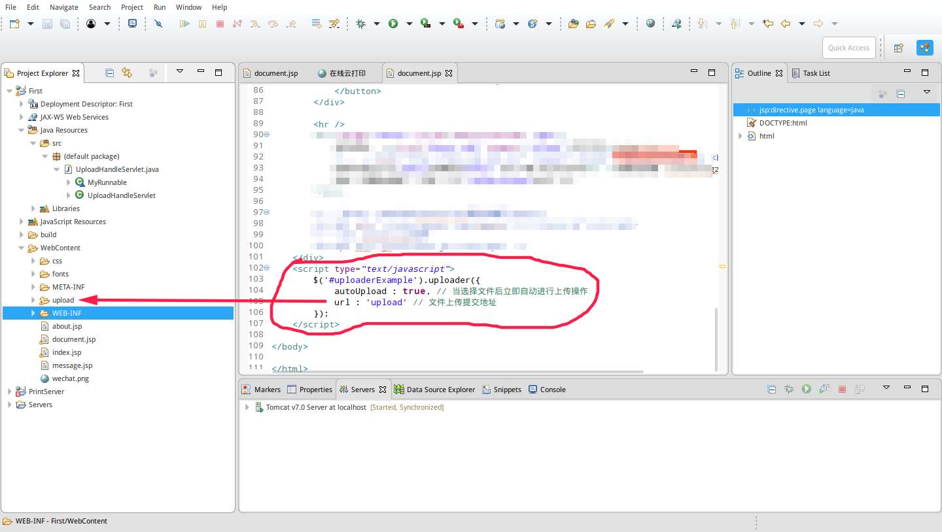Expand the html node in Outline

coord(741,136)
